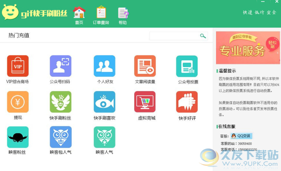Select the 个人好友 icon
The height and width of the screenshot is (171, 281).
[104, 66]
